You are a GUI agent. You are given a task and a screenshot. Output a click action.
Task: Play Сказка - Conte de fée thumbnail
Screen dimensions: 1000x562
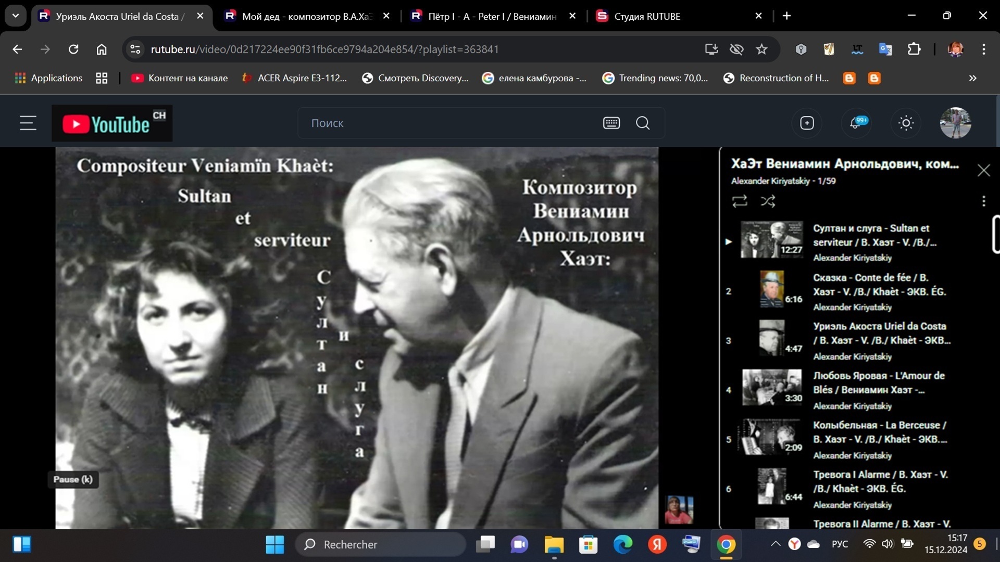point(772,289)
